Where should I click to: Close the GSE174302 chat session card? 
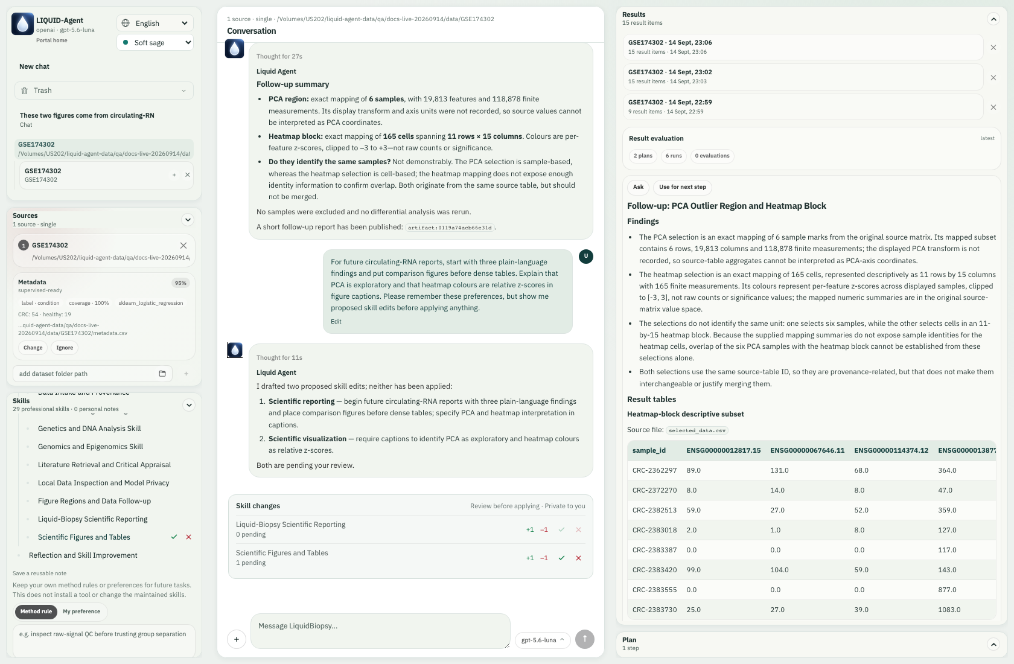[x=187, y=175]
